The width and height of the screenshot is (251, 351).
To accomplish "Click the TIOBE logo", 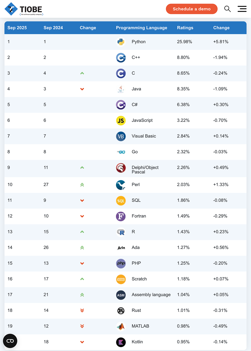I will (x=24, y=9).
